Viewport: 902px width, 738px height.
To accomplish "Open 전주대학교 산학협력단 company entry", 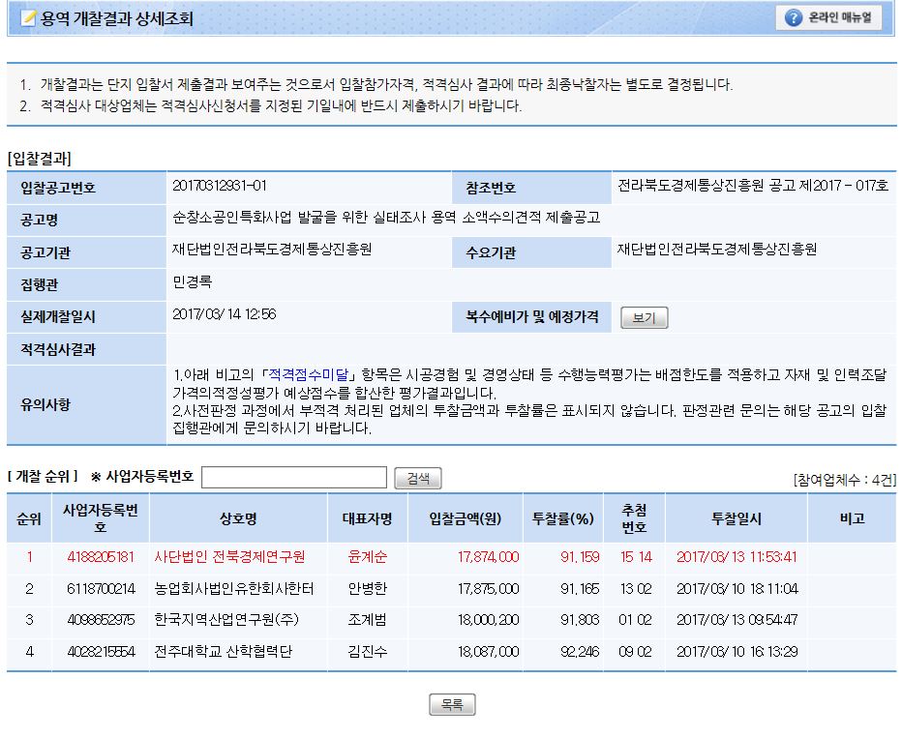I will 223,652.
